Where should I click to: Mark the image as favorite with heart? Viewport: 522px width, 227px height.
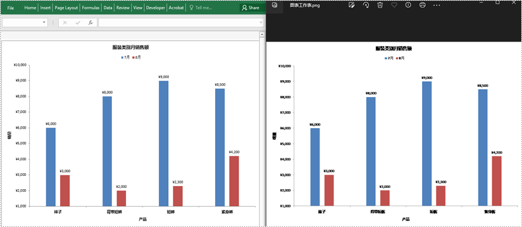pos(394,5)
